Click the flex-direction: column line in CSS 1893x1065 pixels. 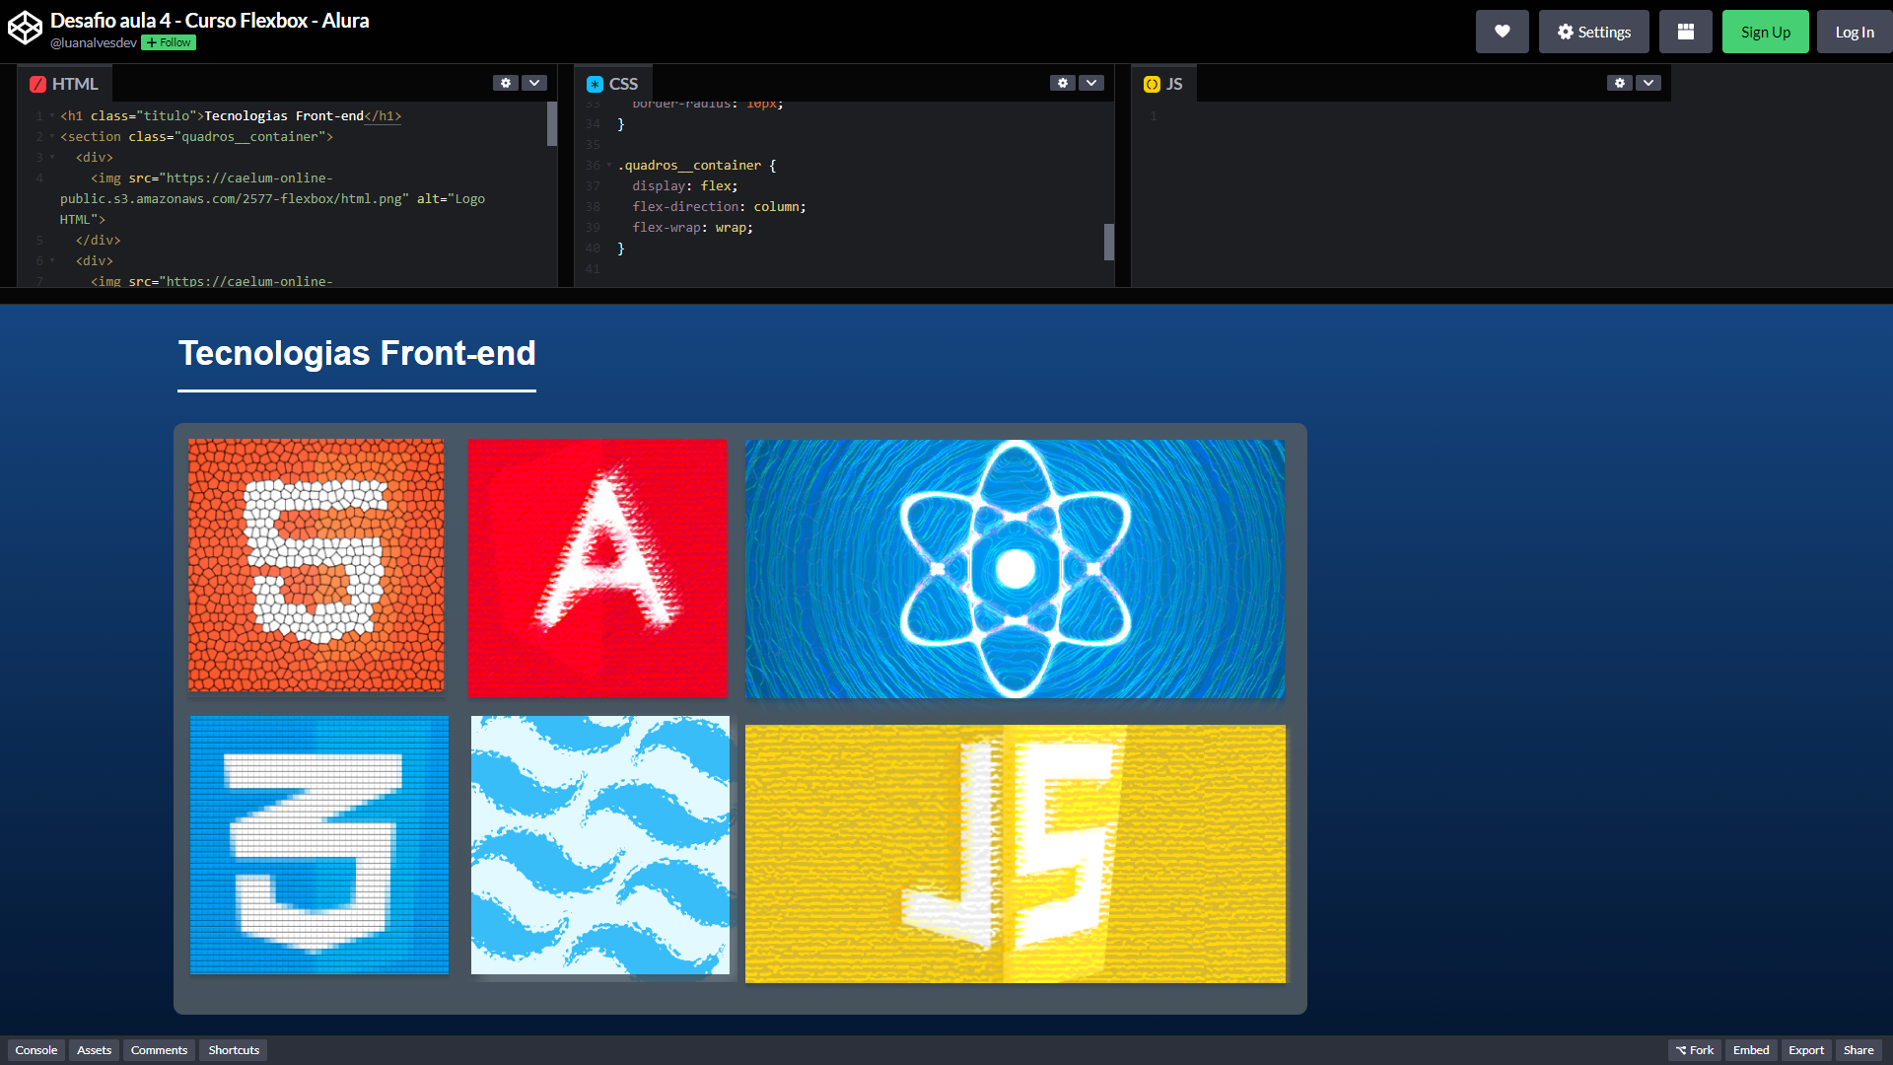tap(719, 207)
